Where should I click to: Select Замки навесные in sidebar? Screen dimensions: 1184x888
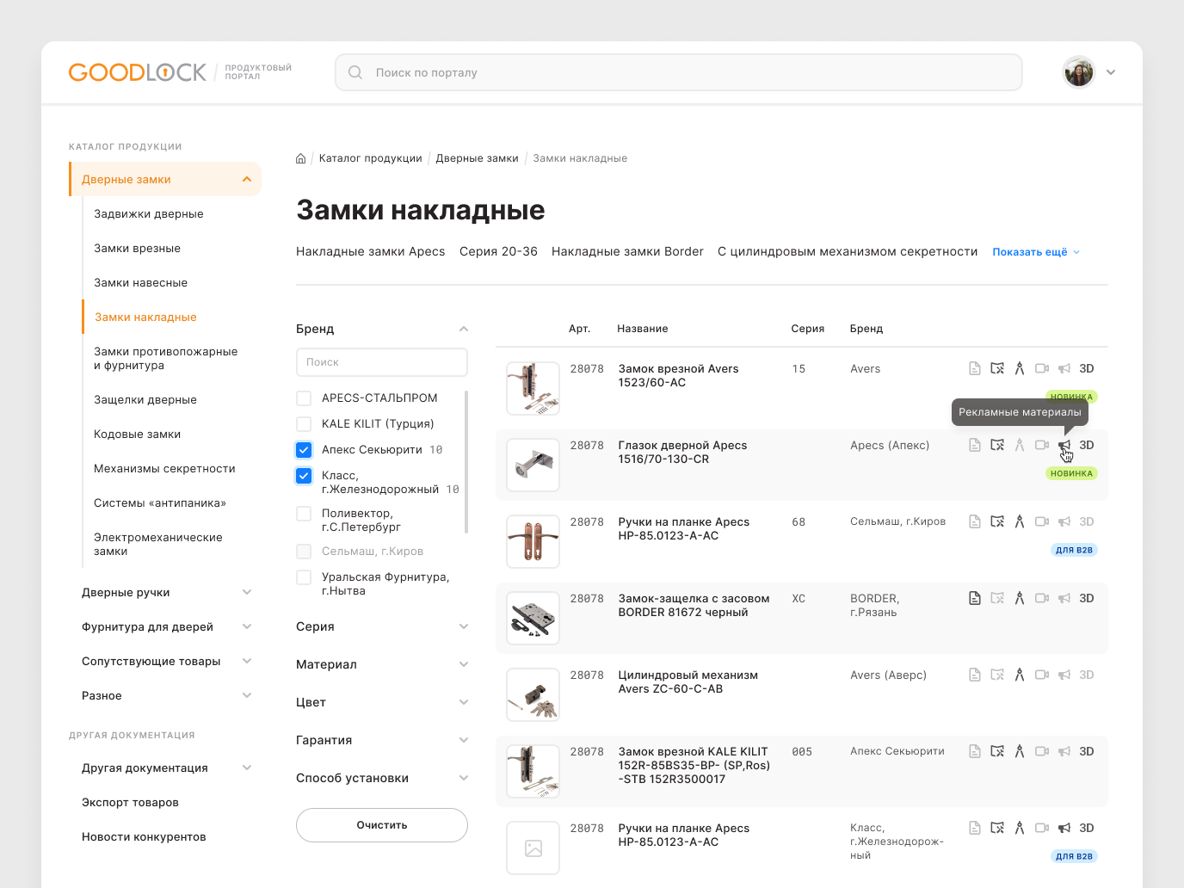tap(140, 282)
